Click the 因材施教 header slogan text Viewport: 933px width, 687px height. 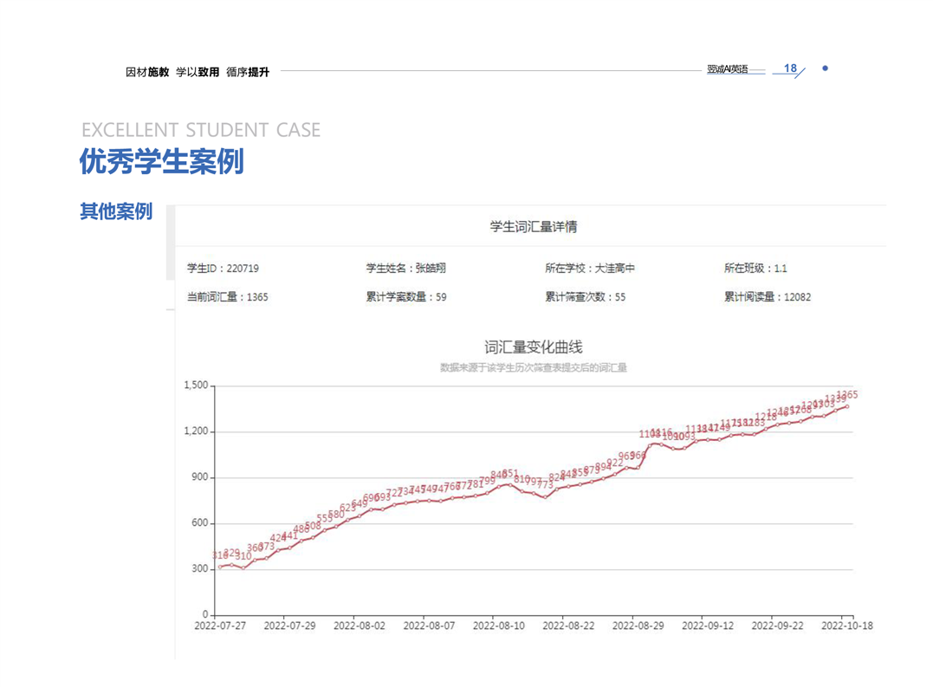coord(147,73)
